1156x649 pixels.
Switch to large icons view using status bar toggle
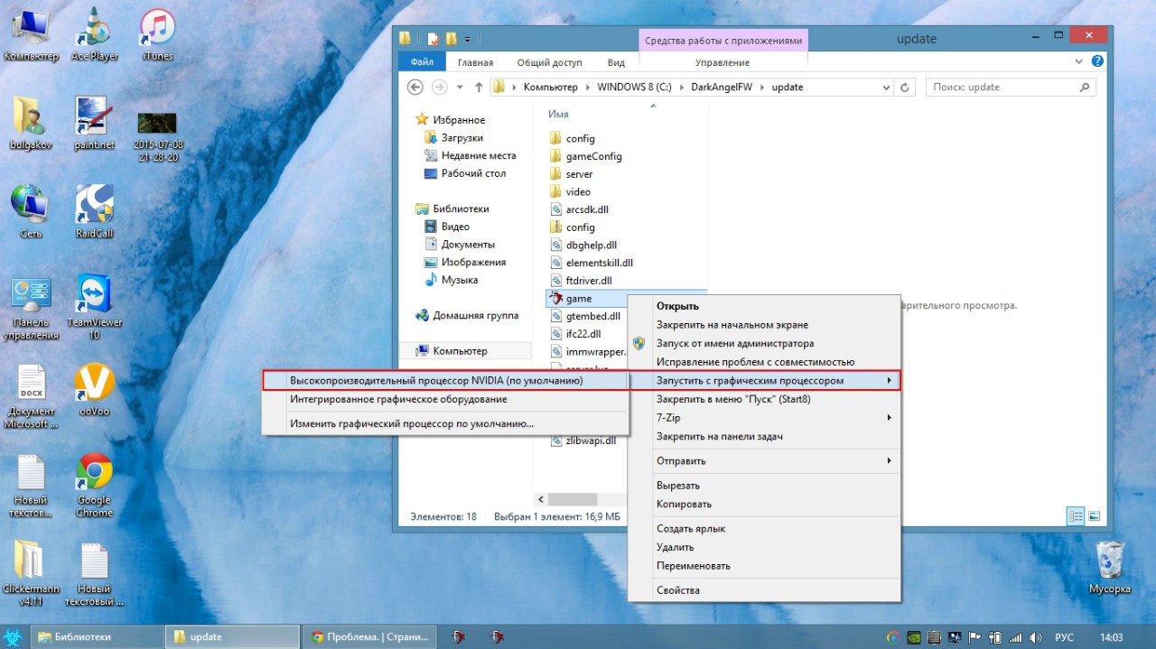click(x=1094, y=516)
